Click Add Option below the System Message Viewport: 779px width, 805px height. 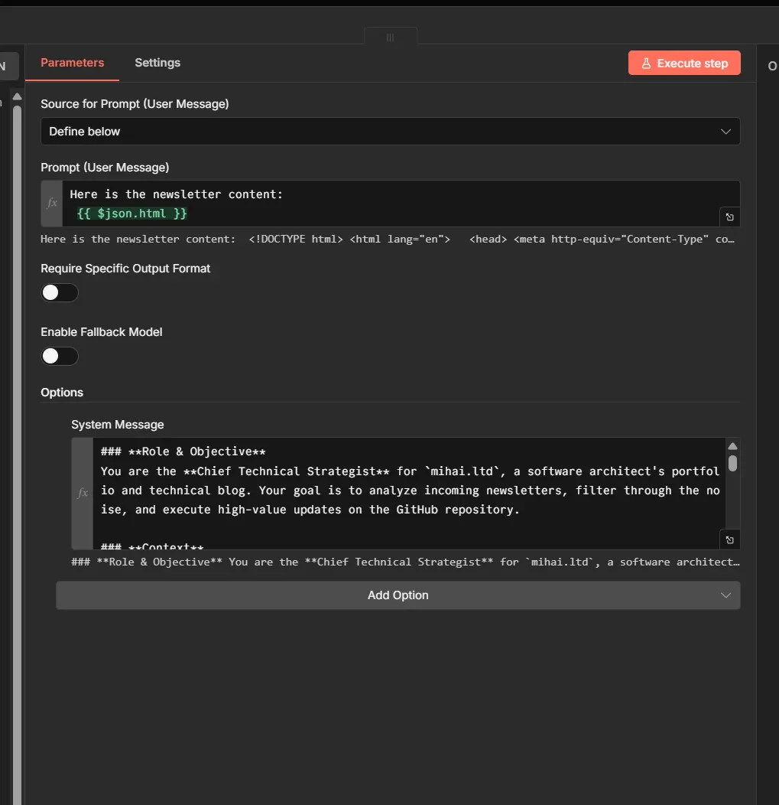(398, 595)
